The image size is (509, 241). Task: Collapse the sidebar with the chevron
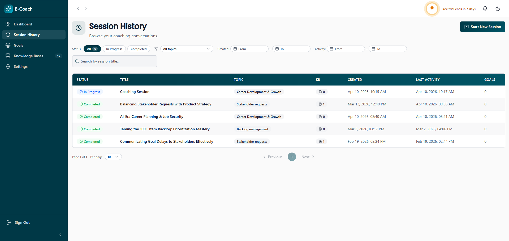point(60,235)
